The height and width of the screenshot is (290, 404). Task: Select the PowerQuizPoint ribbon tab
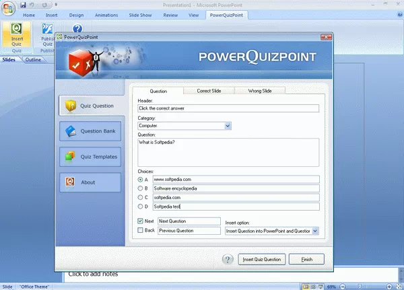tap(226, 15)
